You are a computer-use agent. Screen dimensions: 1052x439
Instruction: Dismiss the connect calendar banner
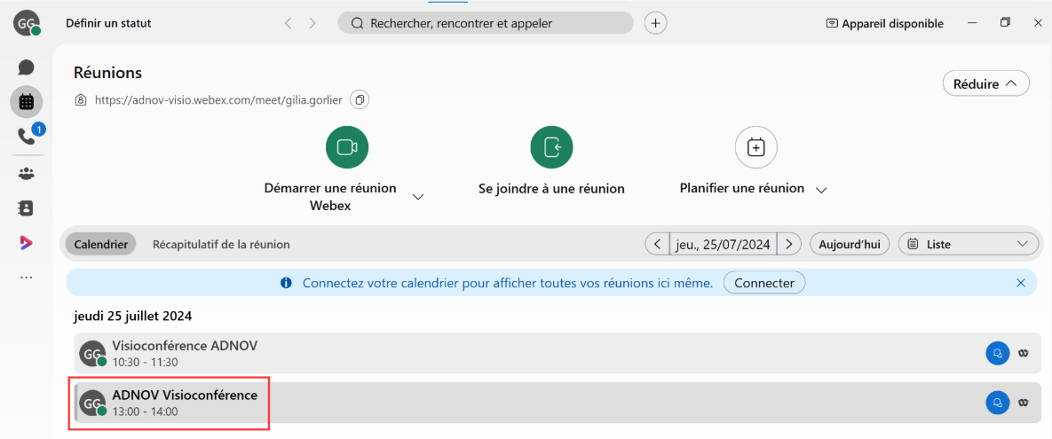click(1021, 283)
